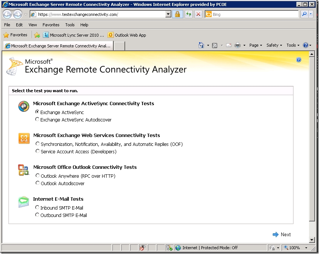Click the browser Forward arrow button
This screenshot has width=319, height=254.
point(18,14)
